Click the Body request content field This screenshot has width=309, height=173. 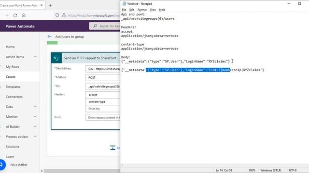(x=103, y=117)
